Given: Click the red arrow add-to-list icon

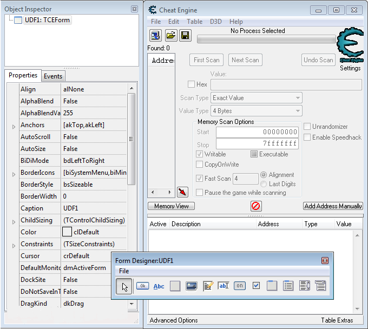Looking at the screenshot, I should [182, 192].
